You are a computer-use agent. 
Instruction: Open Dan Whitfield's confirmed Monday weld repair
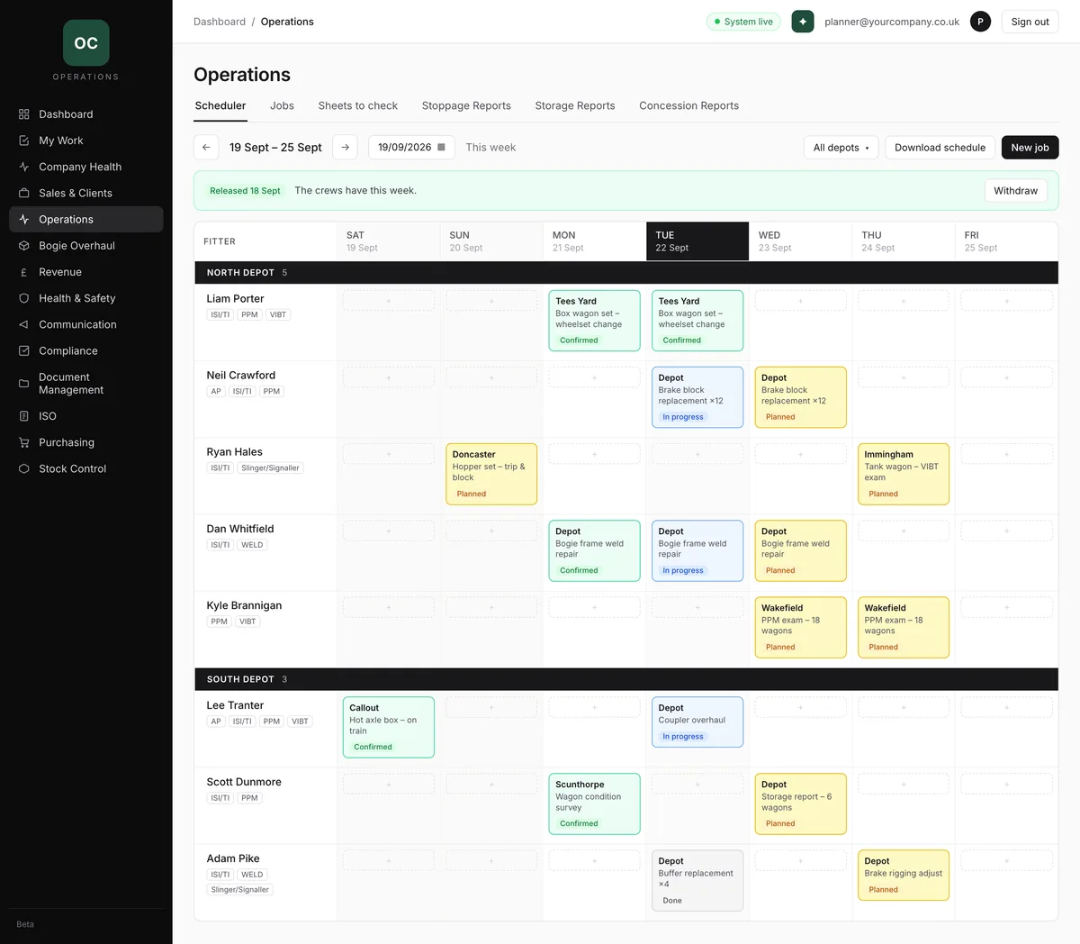(594, 550)
